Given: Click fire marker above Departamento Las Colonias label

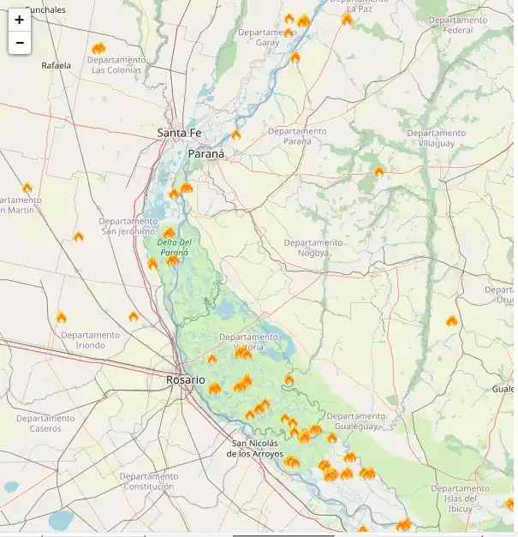Looking at the screenshot, I should pos(98,49).
